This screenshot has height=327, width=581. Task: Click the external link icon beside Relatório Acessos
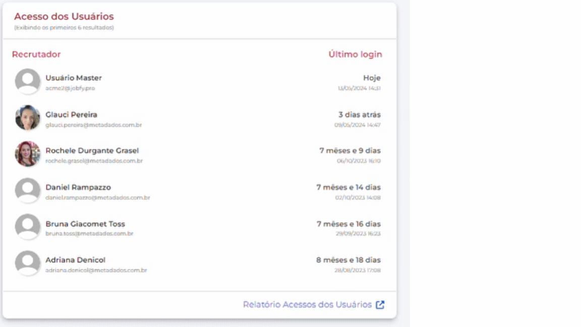point(379,304)
